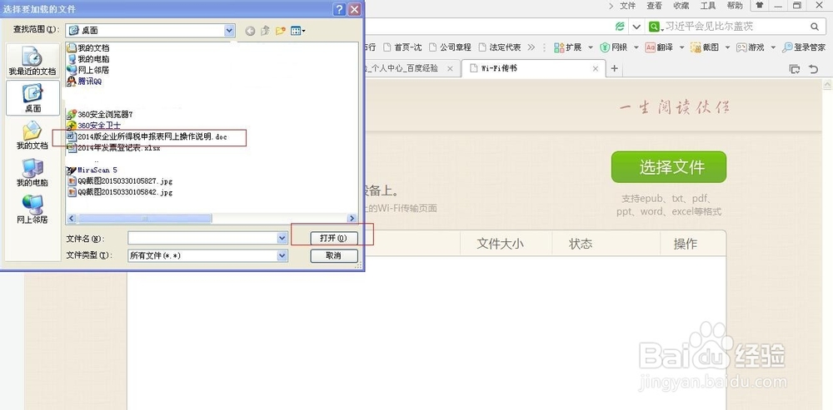Select Network Neighborhood in the places bar
Screen dimensions: 833x410
coord(32,209)
